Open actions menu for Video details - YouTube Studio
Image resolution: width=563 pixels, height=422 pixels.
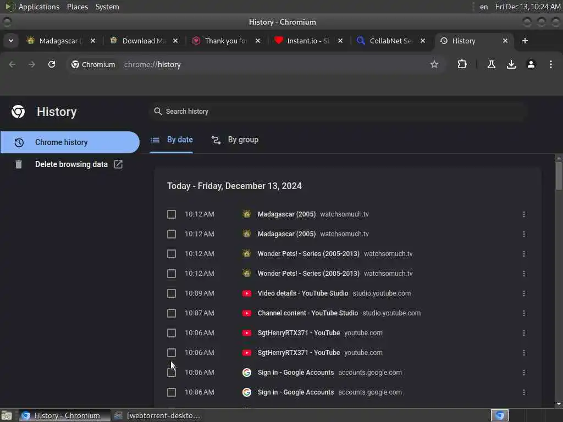click(x=524, y=293)
